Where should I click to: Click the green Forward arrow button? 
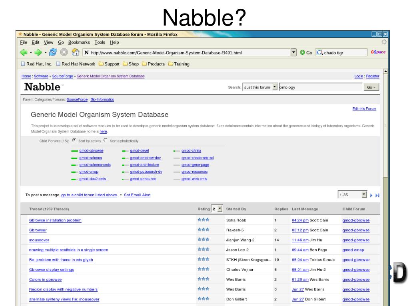[38, 53]
